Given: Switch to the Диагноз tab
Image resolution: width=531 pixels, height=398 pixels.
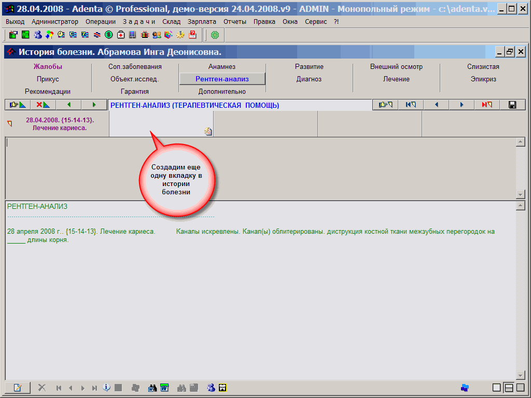Looking at the screenshot, I should (x=309, y=79).
